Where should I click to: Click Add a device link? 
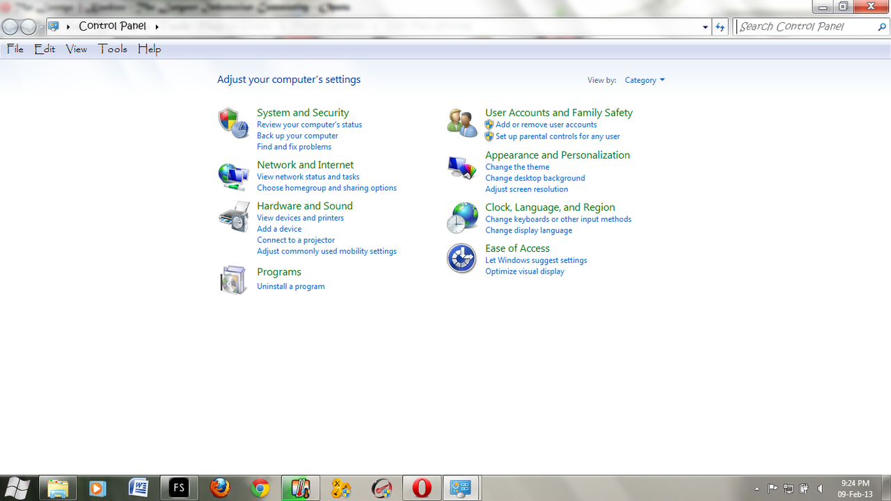tap(279, 229)
